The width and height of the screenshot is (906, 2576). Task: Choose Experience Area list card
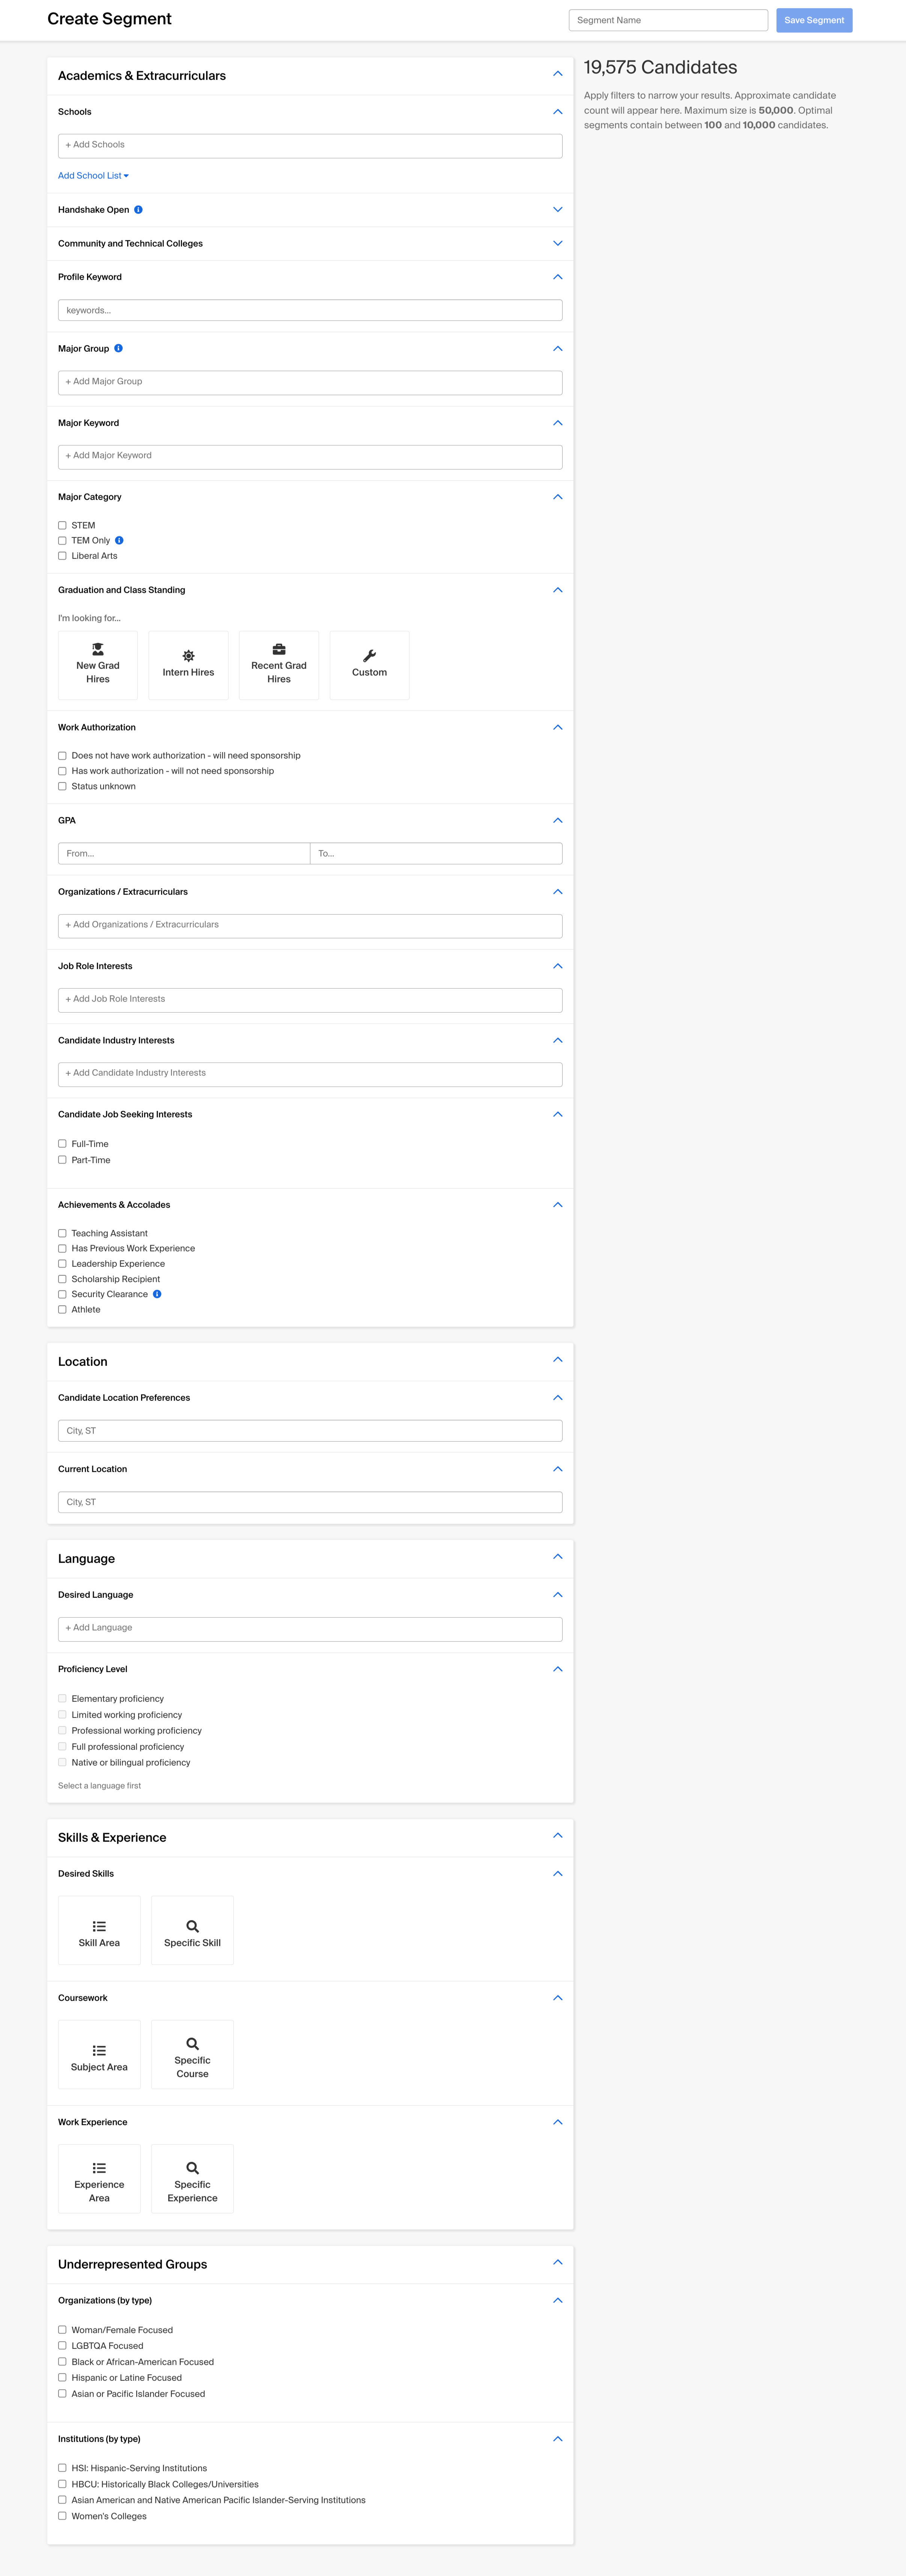point(99,2179)
